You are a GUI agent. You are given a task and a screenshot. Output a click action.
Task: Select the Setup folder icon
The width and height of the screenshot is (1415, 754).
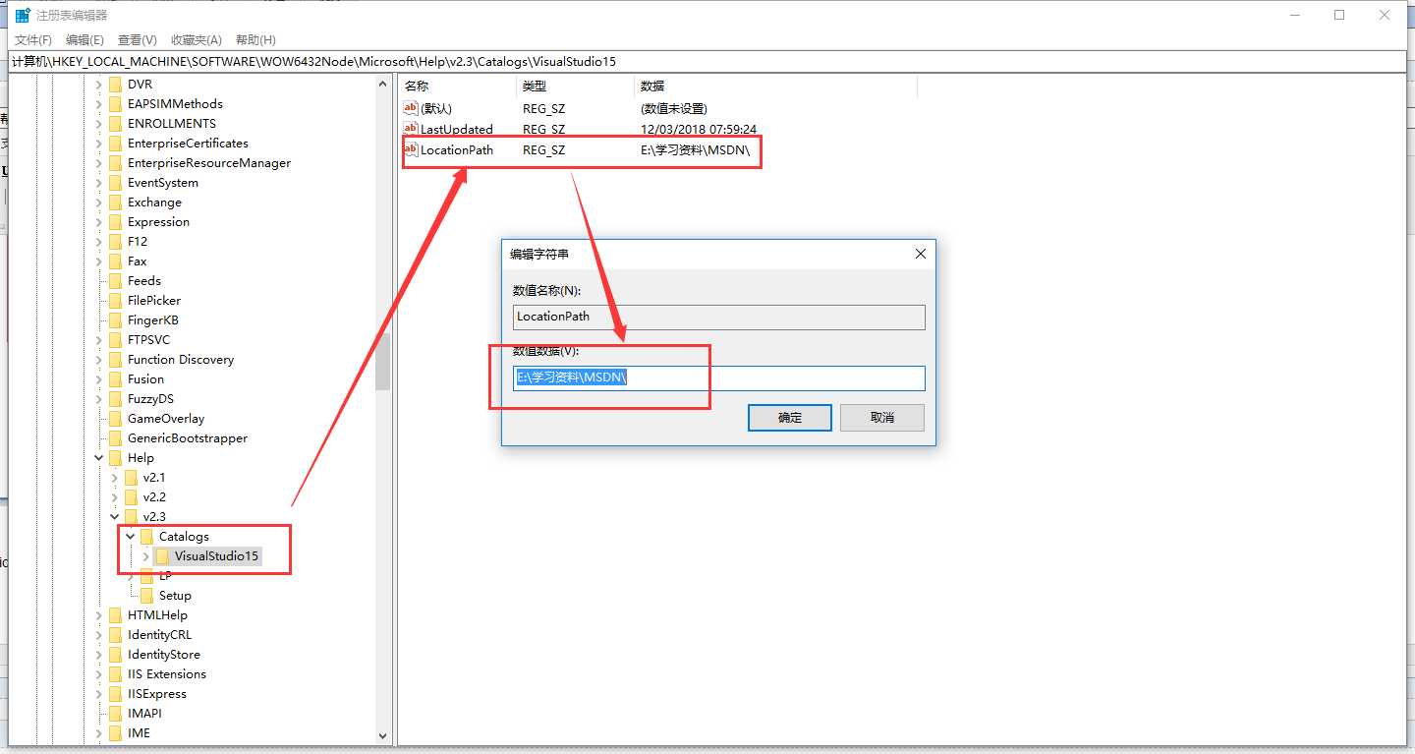pyautogui.click(x=147, y=596)
